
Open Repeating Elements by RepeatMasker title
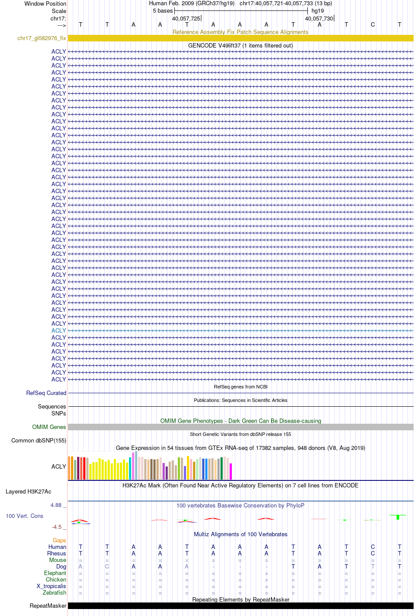coord(241,599)
